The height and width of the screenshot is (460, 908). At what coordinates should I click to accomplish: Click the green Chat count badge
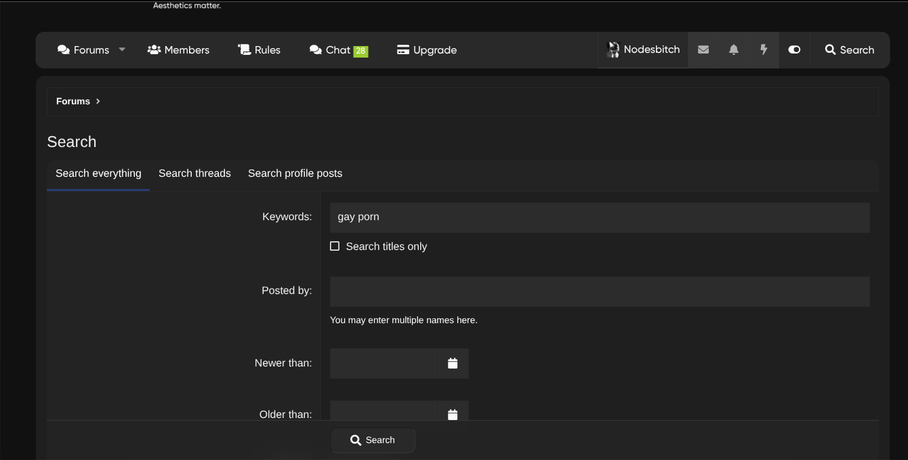(360, 51)
